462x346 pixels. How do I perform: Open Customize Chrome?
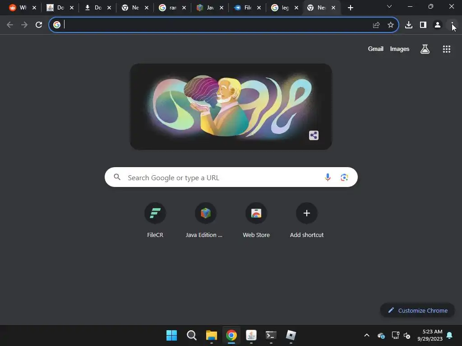[x=417, y=310]
